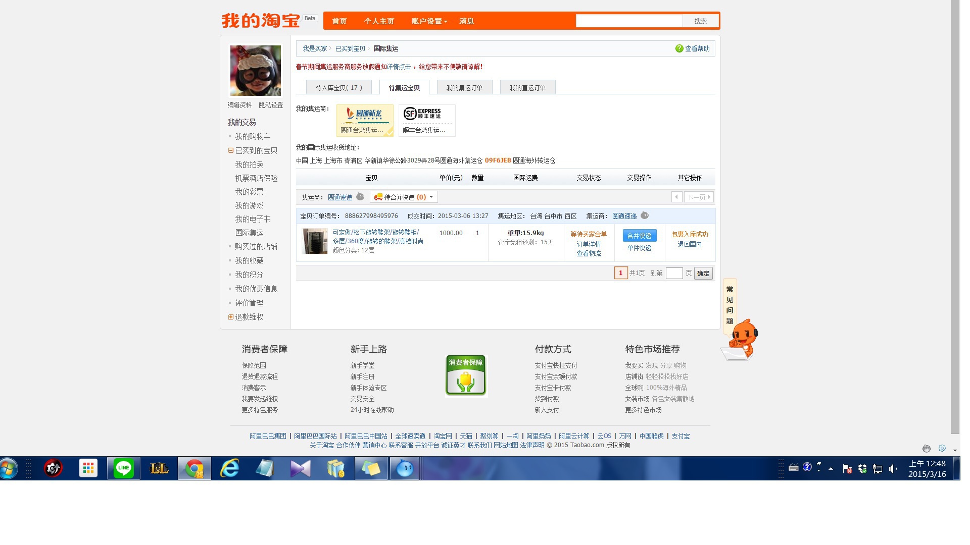Image resolution: width=970 pixels, height=545 pixels.
Task: Open 消息 in the top navigation
Action: pyautogui.click(x=466, y=21)
